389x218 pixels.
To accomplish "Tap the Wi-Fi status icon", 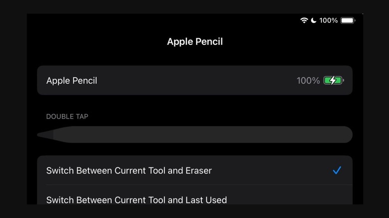I will (x=304, y=20).
